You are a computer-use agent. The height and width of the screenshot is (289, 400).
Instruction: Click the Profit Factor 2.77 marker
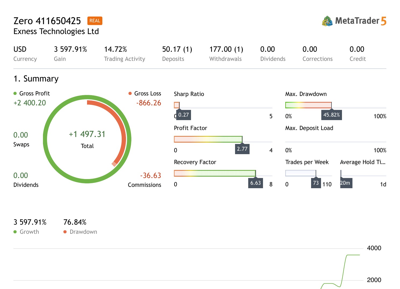pos(242,149)
